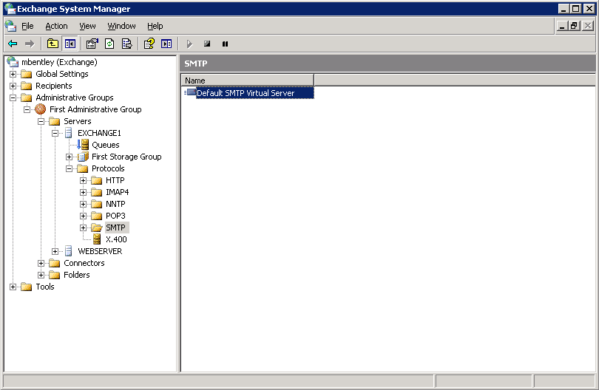The width and height of the screenshot is (599, 390).
Task: Go up one level in the tree
Action: point(53,44)
